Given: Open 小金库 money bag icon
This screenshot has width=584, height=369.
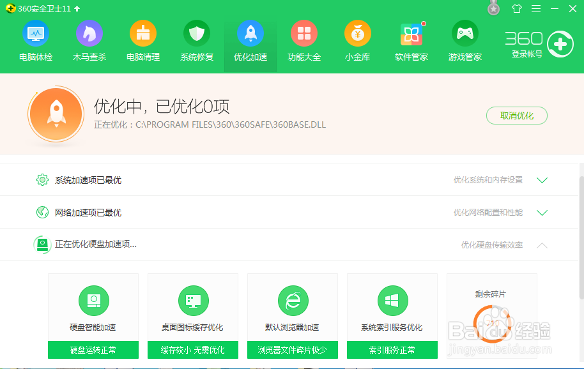Looking at the screenshot, I should coord(358,33).
